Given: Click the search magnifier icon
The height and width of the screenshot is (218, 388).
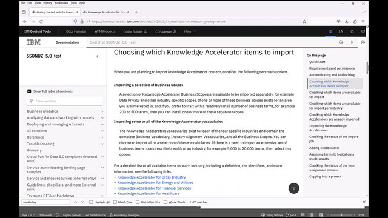Looking at the screenshot, I should (341, 42).
